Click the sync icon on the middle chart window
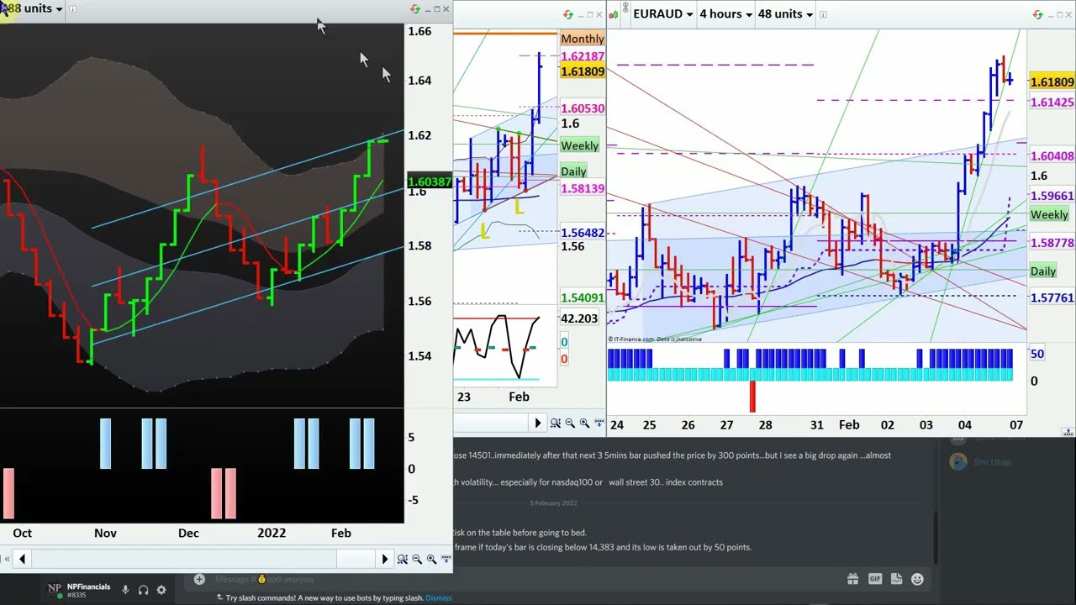This screenshot has width=1076, height=605. pyautogui.click(x=568, y=14)
